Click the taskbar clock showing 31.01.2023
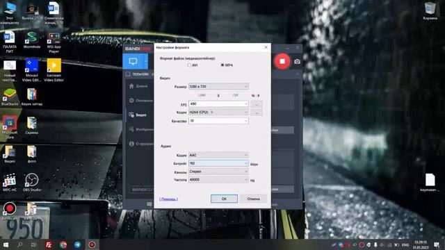The image size is (445, 250). click(x=421, y=245)
